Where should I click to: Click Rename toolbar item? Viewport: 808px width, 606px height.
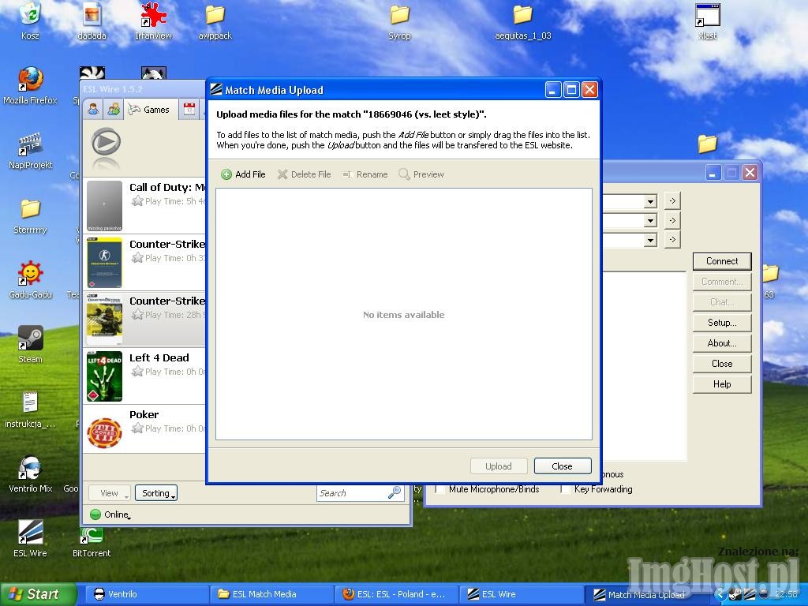click(365, 174)
